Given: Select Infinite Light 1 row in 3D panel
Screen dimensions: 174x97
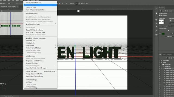Looking at the screenshot, I should click(167, 67).
